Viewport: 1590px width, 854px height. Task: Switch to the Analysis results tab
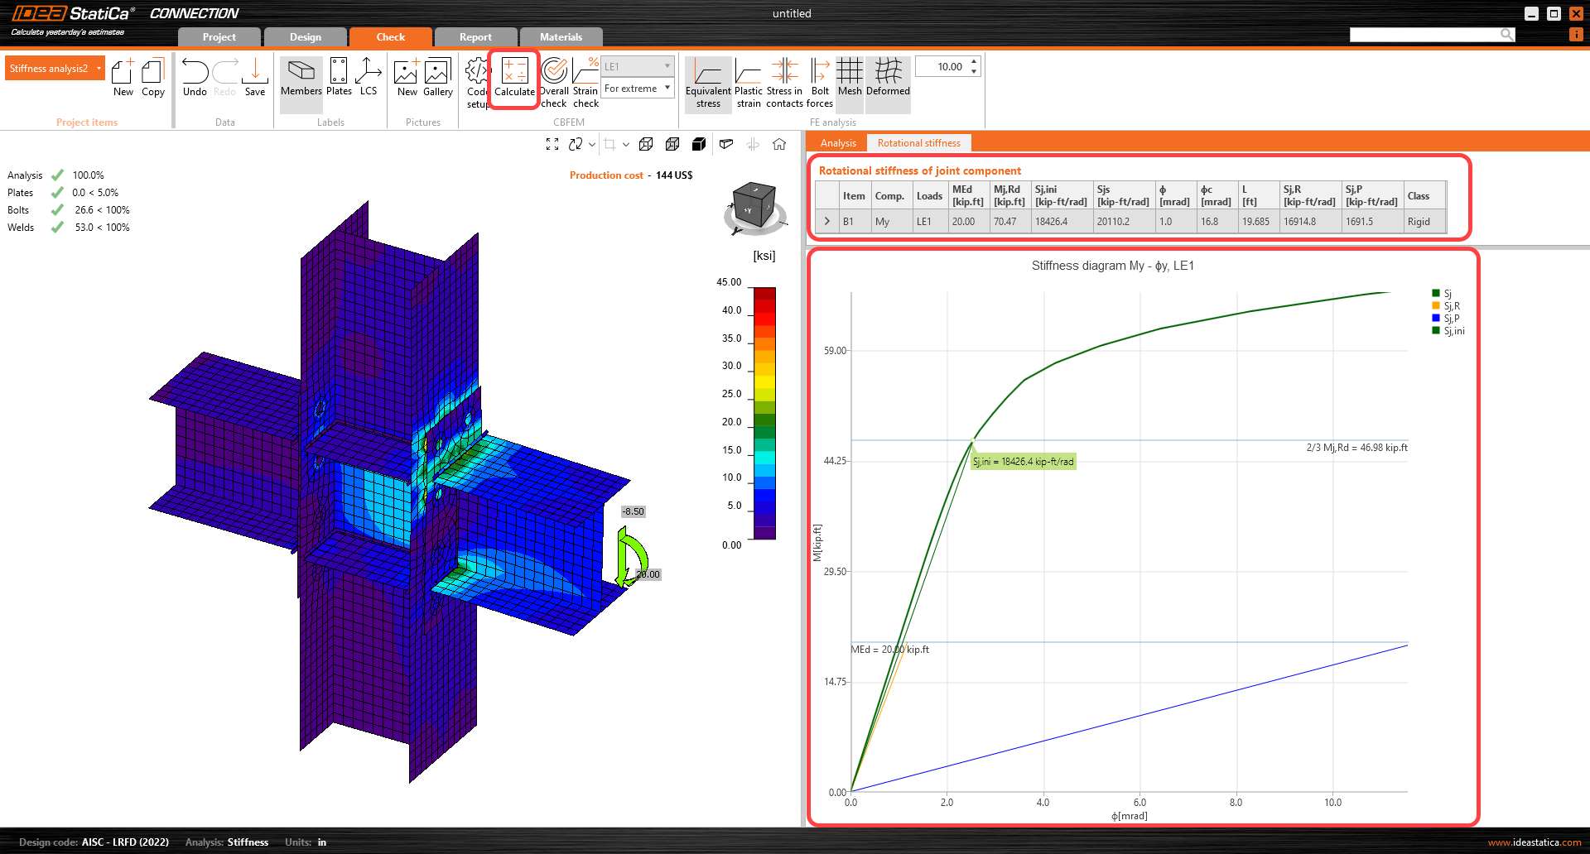point(838,143)
